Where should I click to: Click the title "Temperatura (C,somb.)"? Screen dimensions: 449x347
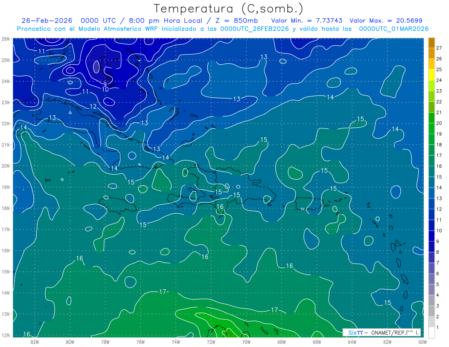tap(228, 9)
